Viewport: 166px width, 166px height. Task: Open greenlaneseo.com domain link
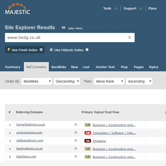(29, 132)
